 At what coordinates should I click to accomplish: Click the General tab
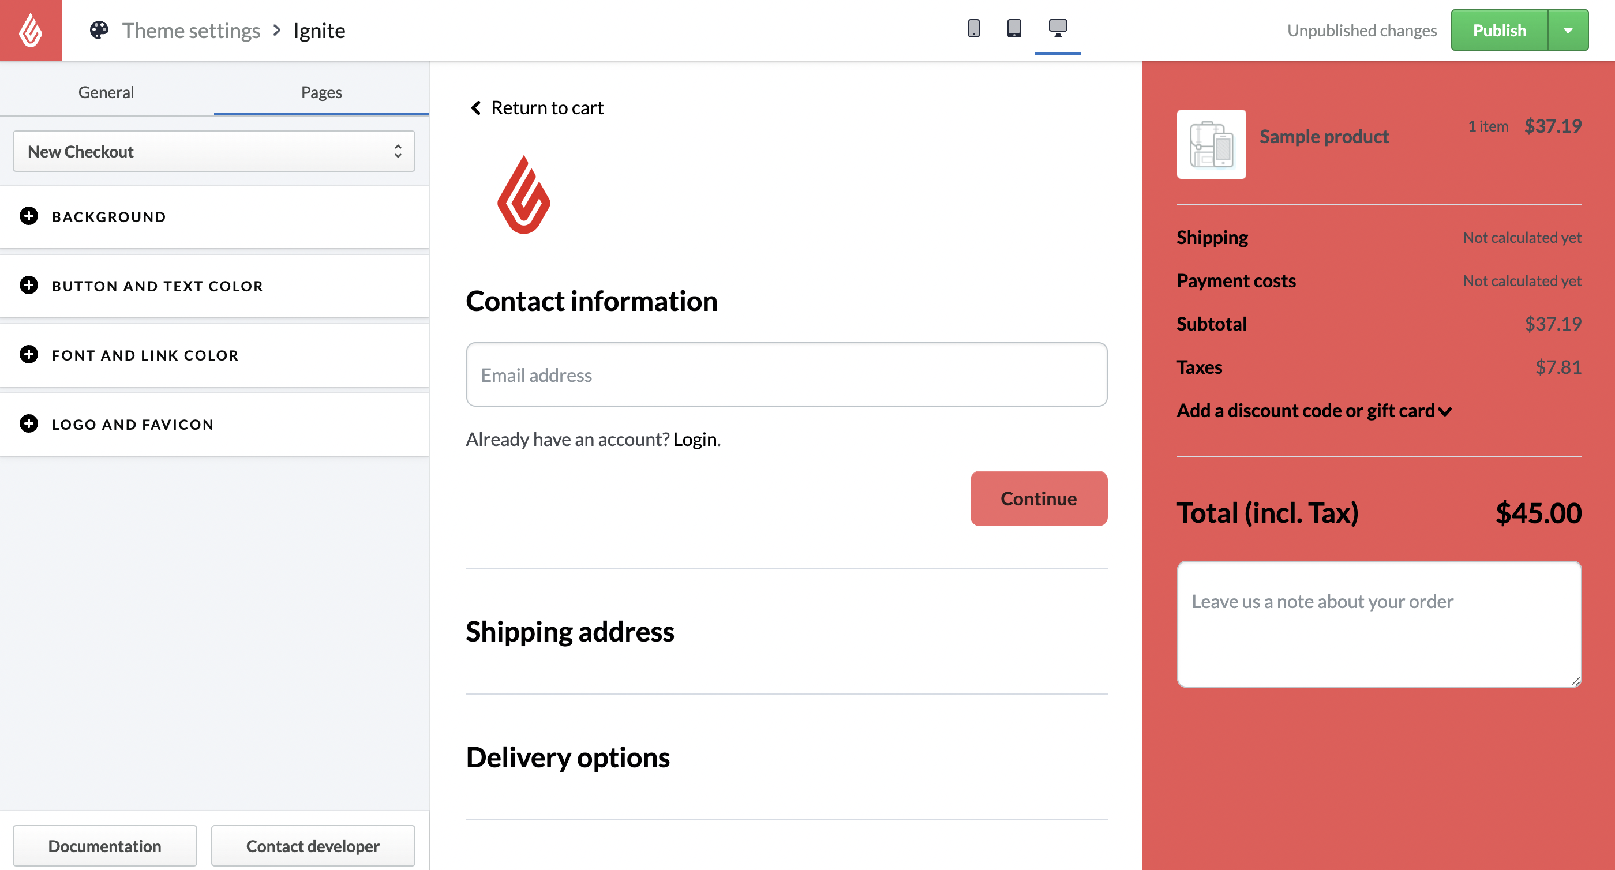click(x=106, y=91)
